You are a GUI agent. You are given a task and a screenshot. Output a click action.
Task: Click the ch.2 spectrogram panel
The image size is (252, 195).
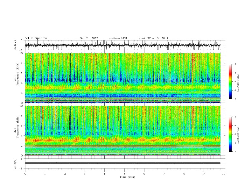122,131
